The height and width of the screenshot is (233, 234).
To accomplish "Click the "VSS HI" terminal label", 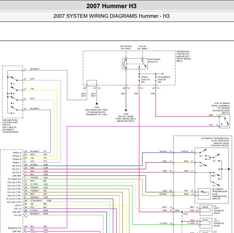I will [x=17, y=206].
